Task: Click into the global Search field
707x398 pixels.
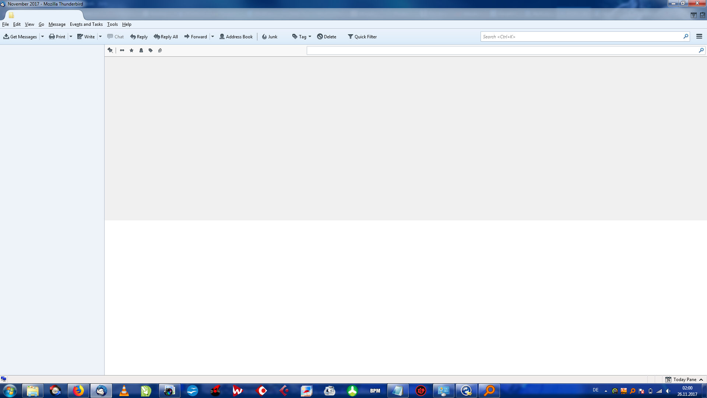Action: click(581, 36)
